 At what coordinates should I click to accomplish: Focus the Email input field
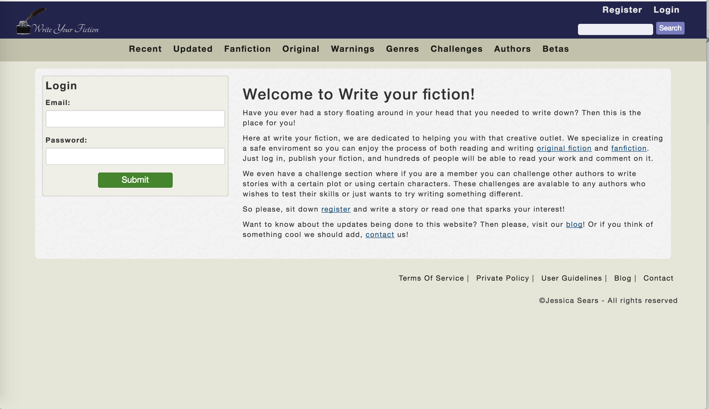(x=135, y=119)
